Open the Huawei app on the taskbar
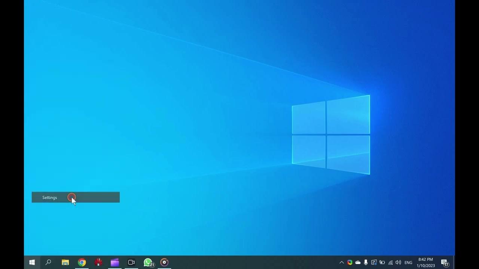This screenshot has width=479, height=269. (98, 262)
